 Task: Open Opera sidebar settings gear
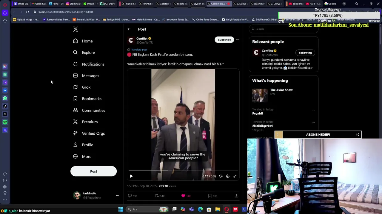pyautogui.click(x=5, y=187)
